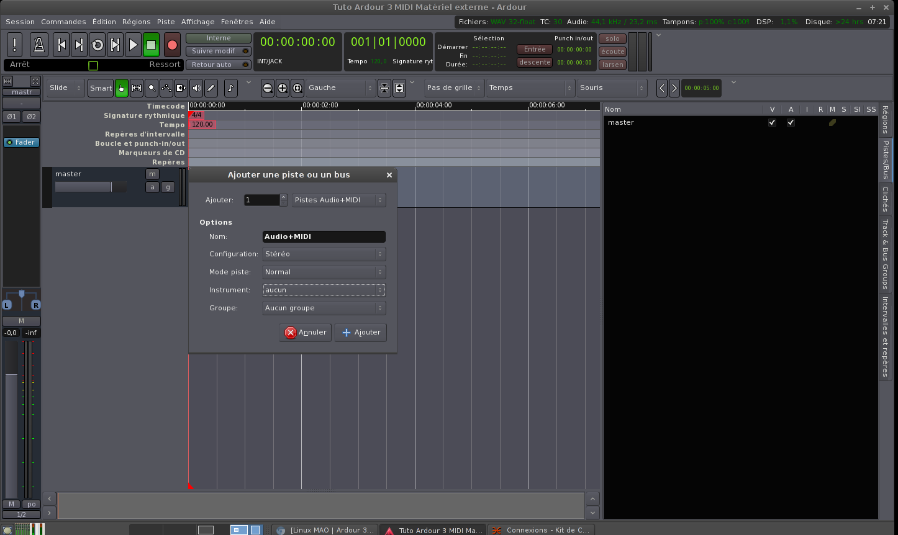Screen dimensions: 898x535
Task: Zoom to fit the whole session
Action: tap(297, 88)
